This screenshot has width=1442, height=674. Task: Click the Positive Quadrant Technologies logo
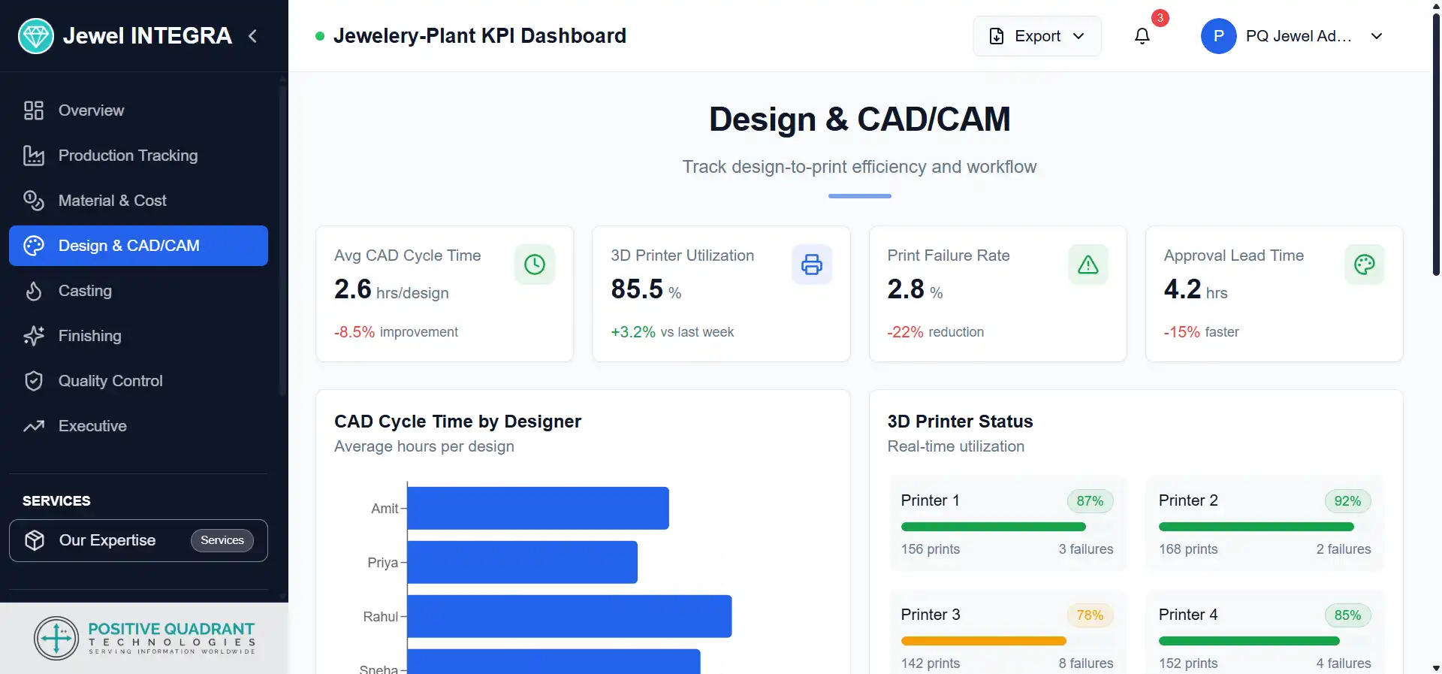(x=144, y=638)
